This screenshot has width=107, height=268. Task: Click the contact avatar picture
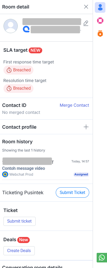pyautogui.click(x=11, y=26)
